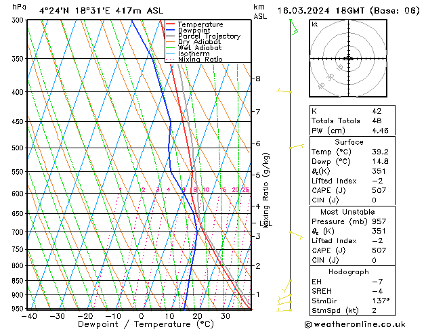Click the wind barb at 500 hPa

coord(297,147)
